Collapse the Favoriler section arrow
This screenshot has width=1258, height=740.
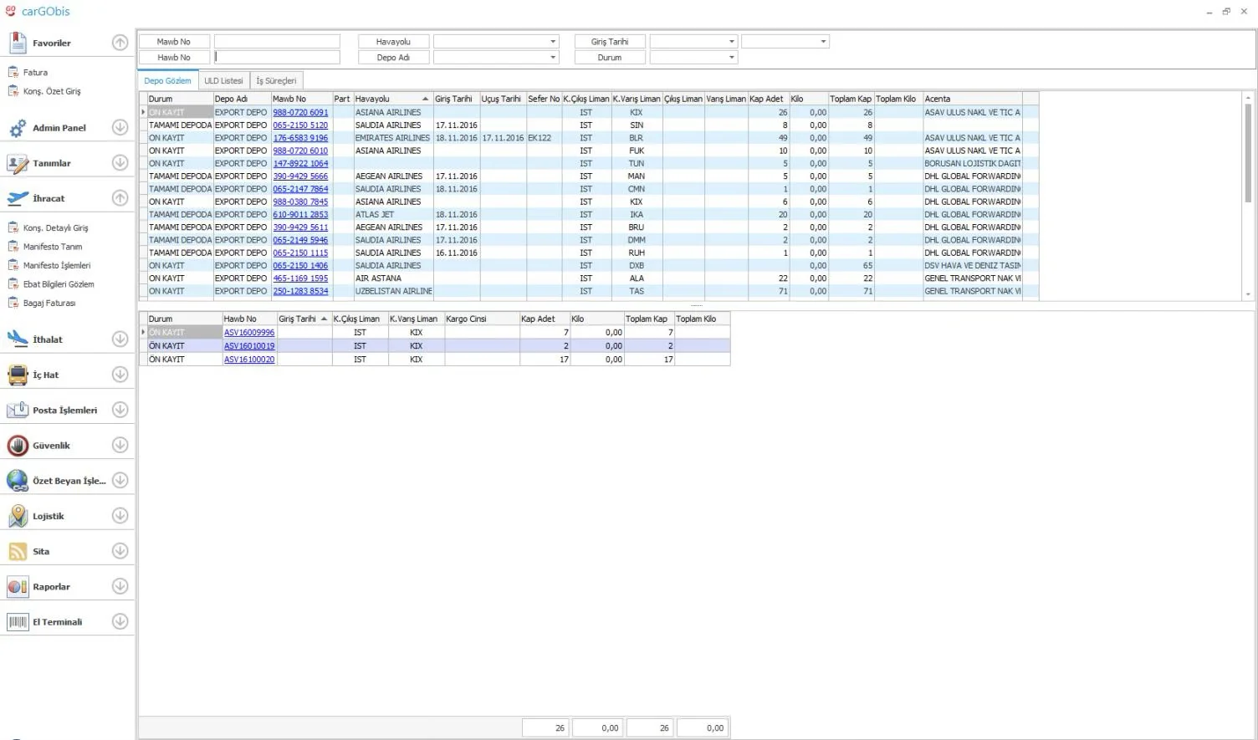tap(120, 43)
